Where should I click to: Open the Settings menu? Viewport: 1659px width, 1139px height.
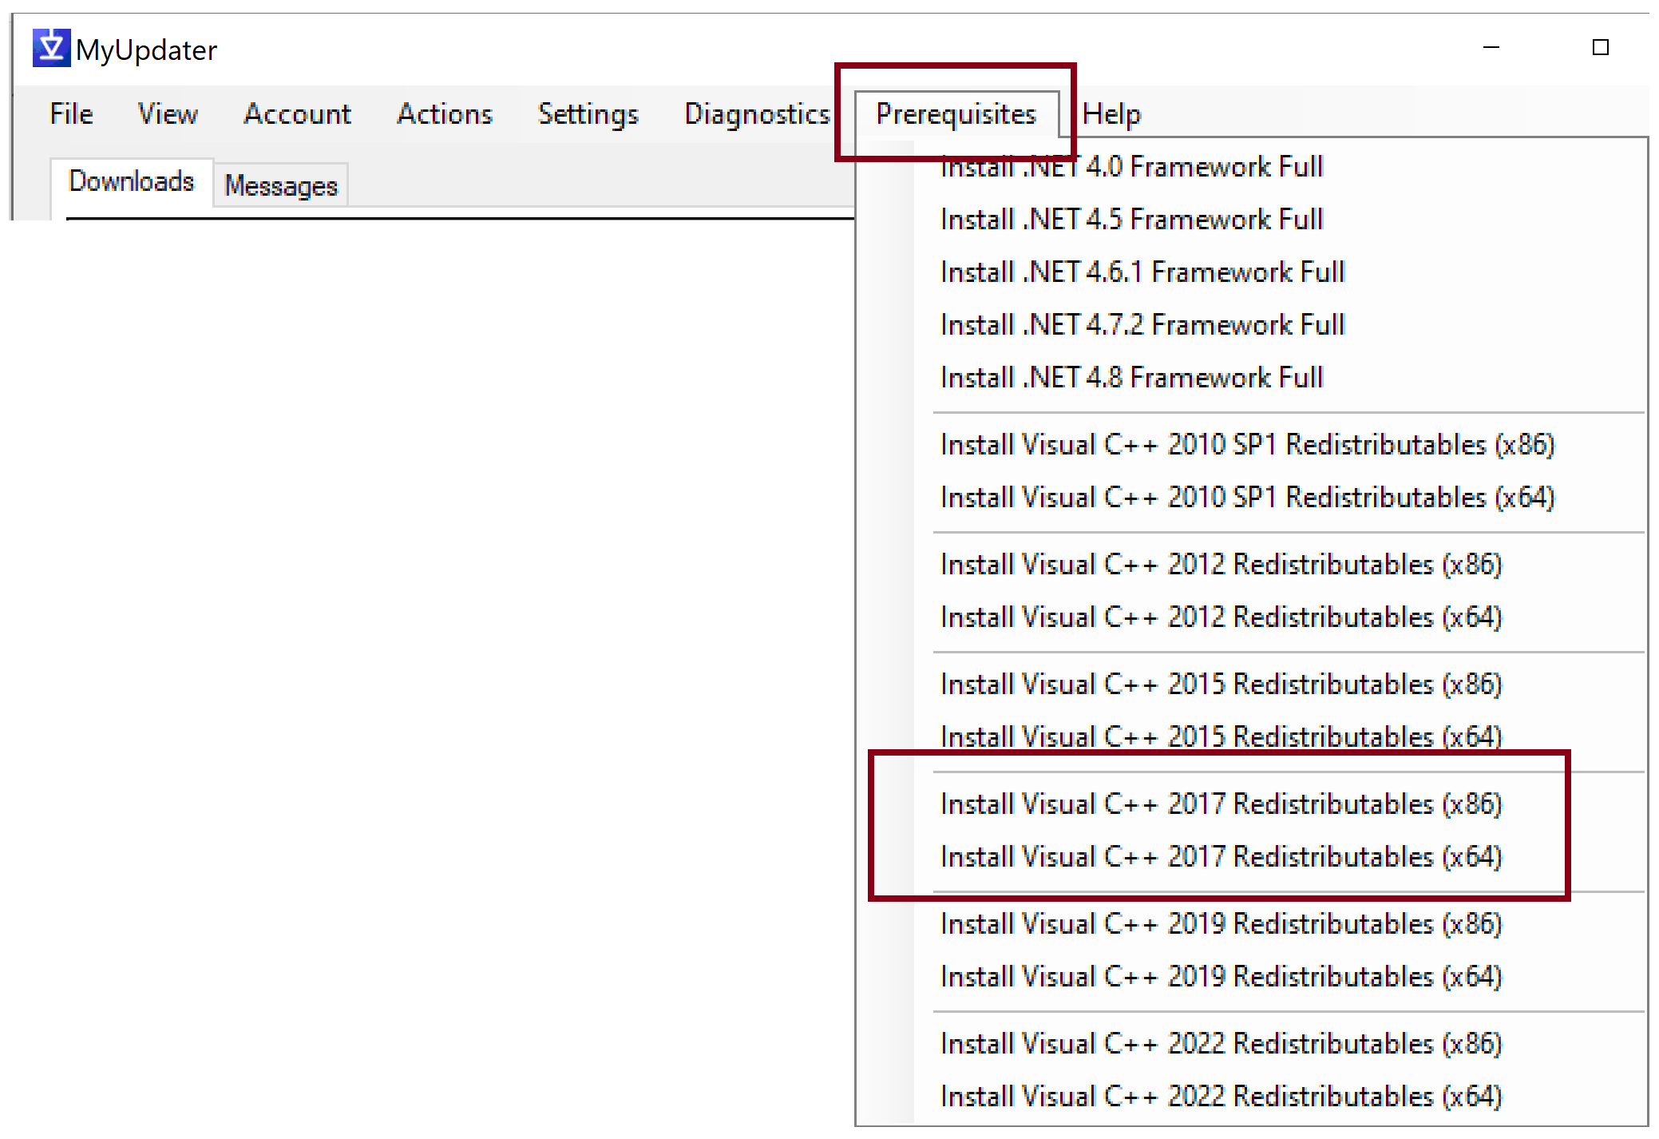click(588, 113)
